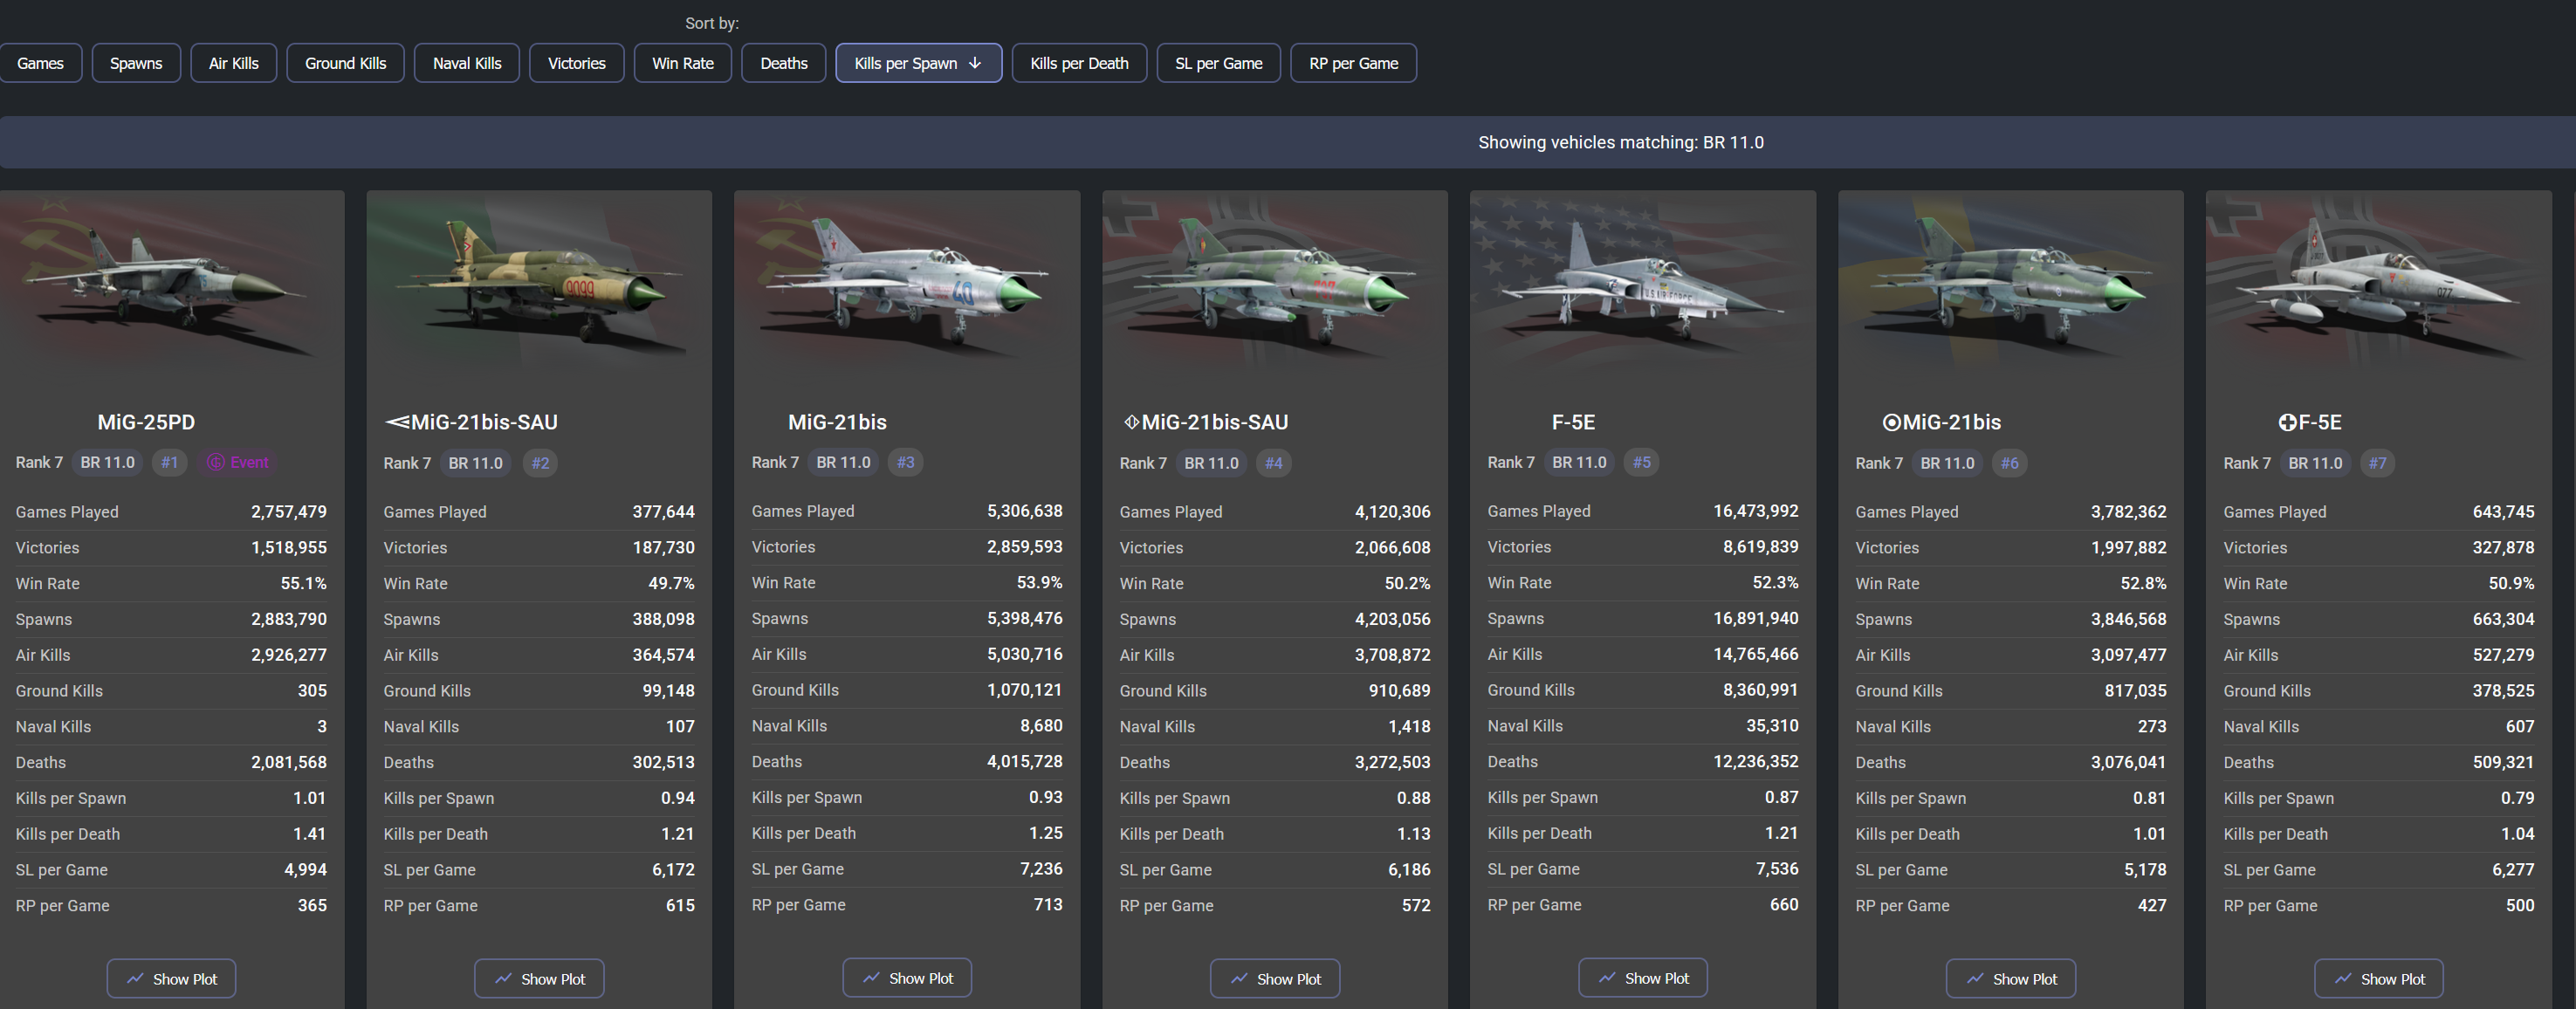
Task: Sort vehicles by Ground Kills
Action: point(345,63)
